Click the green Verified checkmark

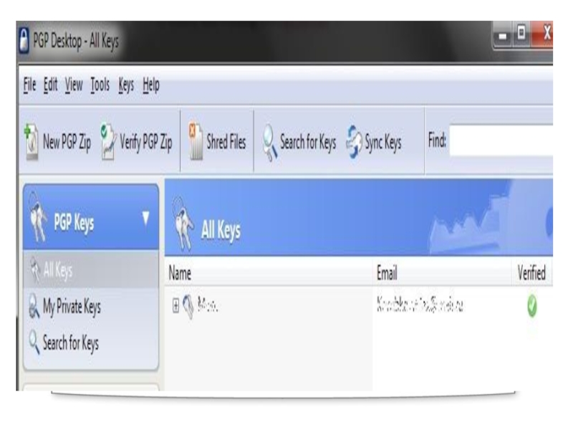[532, 306]
